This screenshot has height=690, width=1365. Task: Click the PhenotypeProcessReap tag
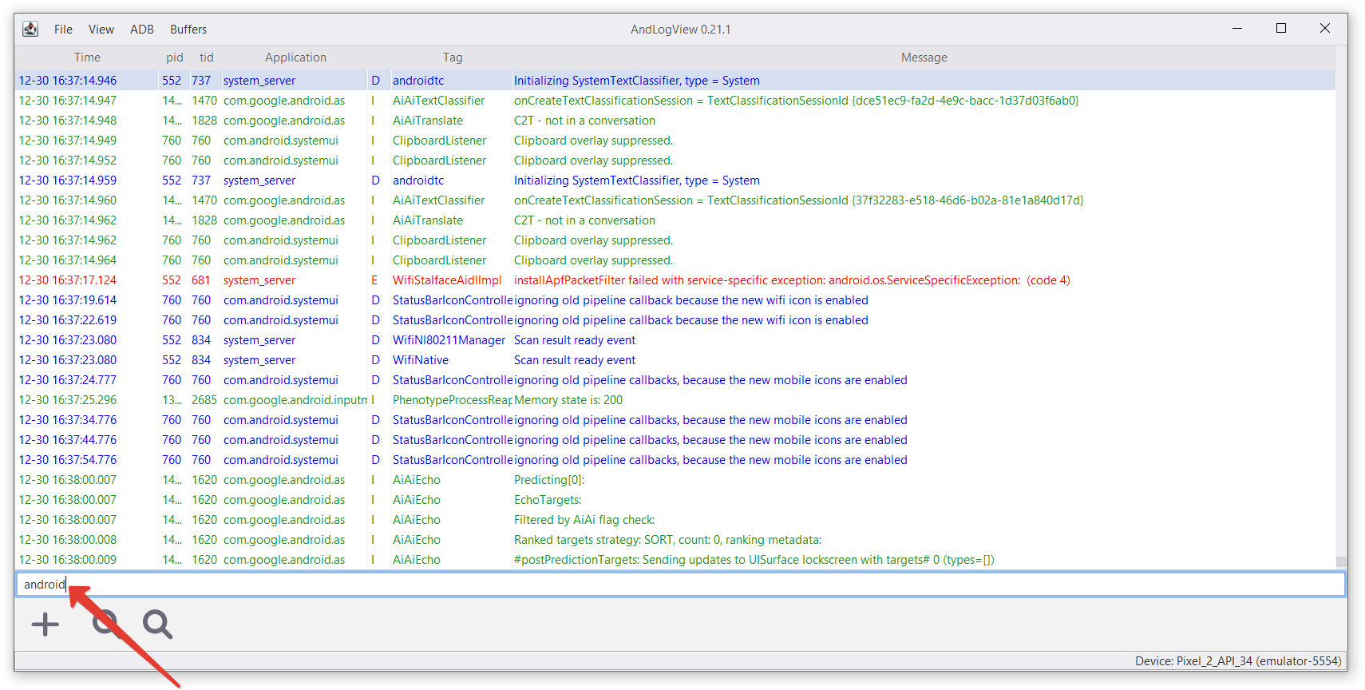point(452,400)
